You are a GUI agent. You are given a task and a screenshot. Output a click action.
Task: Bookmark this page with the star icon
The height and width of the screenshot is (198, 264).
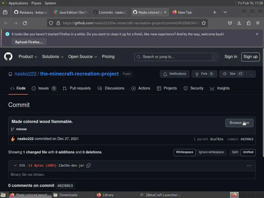(204, 23)
